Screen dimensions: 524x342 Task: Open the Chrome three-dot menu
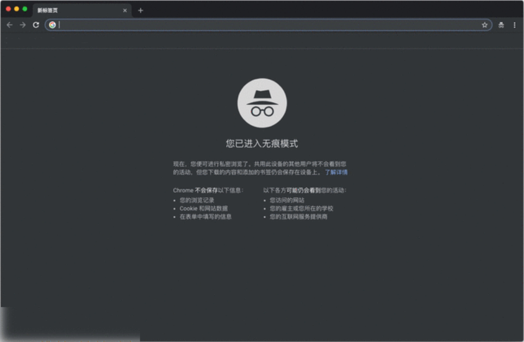click(x=515, y=24)
